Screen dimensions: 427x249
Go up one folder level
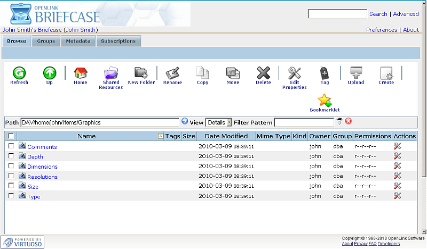50,73
